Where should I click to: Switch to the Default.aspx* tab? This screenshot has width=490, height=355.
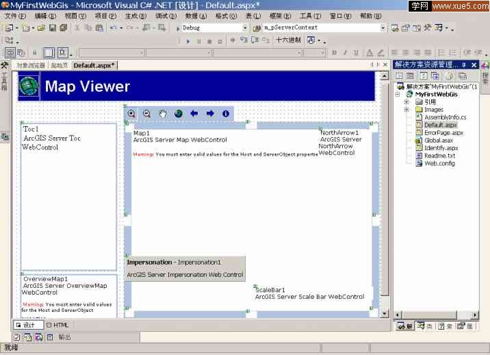point(94,65)
